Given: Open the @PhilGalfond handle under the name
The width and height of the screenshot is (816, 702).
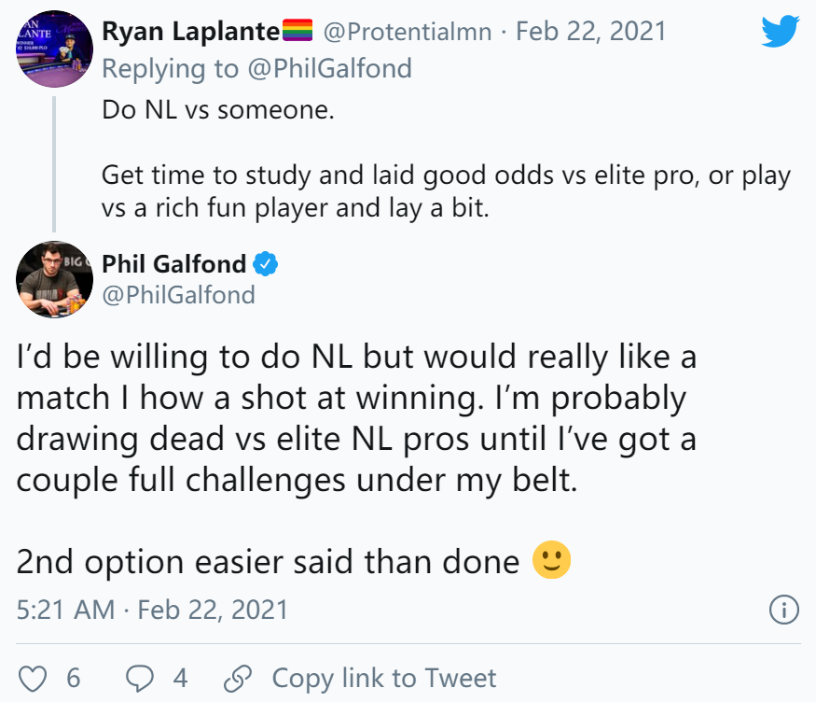Looking at the screenshot, I should point(178,295).
